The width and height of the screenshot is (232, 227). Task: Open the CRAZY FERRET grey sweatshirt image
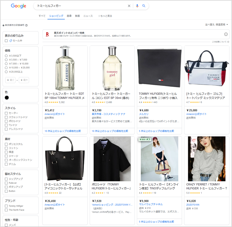206,159
